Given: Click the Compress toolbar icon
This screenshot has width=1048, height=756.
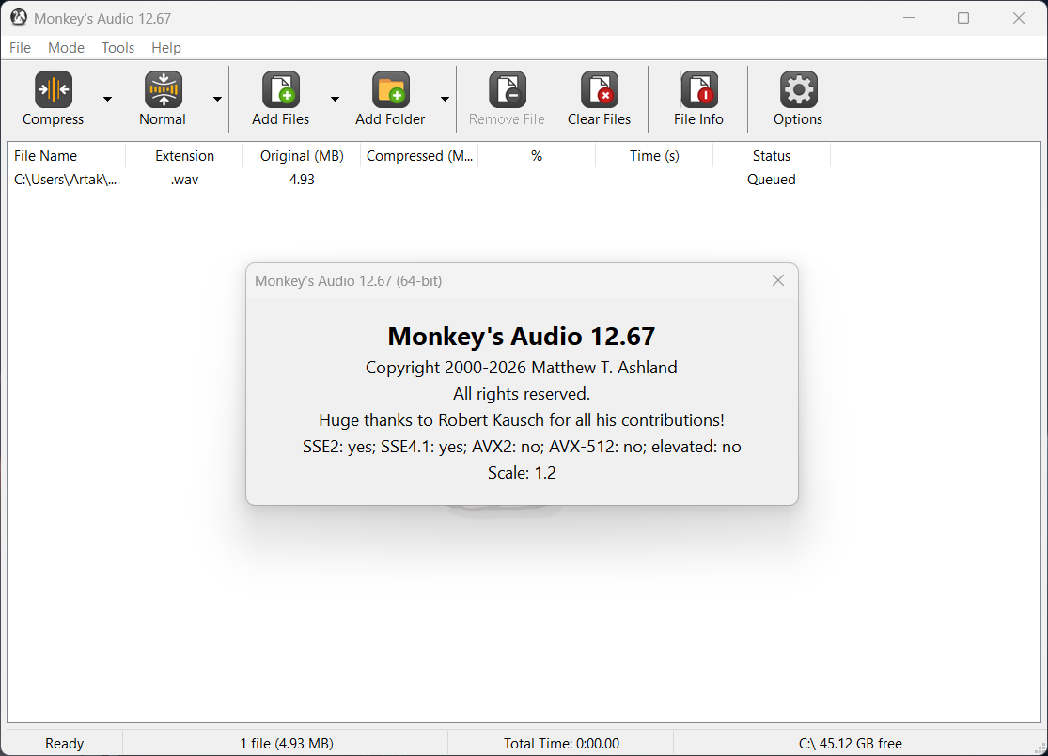Looking at the screenshot, I should point(54,89).
